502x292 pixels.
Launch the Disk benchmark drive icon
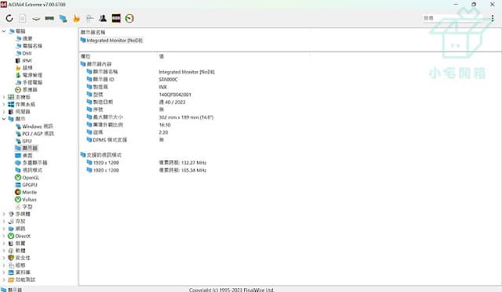click(x=36, y=19)
